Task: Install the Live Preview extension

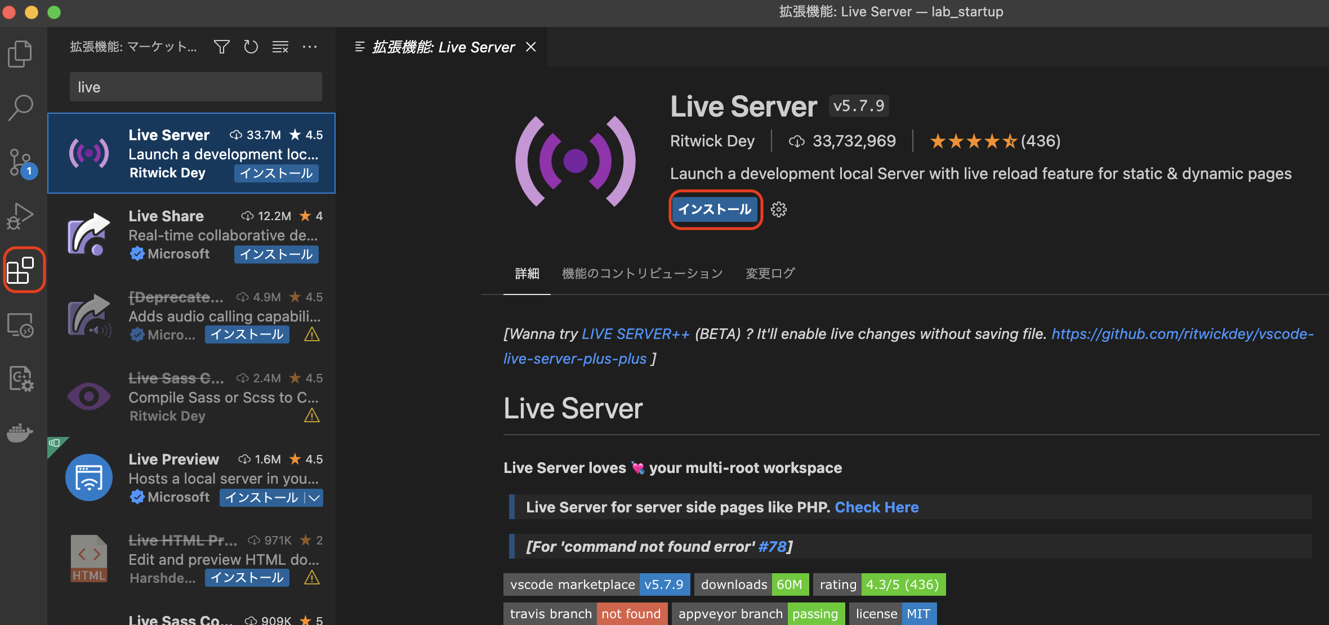Action: (262, 497)
